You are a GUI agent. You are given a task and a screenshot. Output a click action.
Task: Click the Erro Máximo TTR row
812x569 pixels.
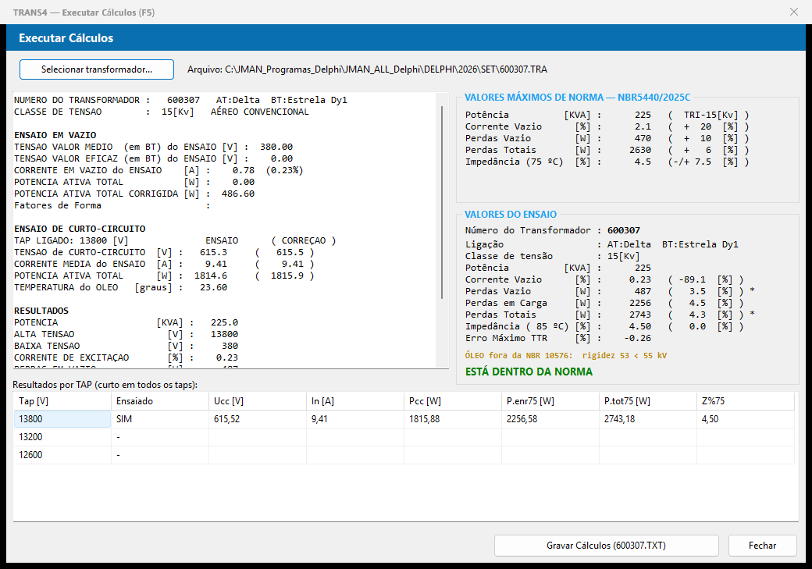point(558,338)
